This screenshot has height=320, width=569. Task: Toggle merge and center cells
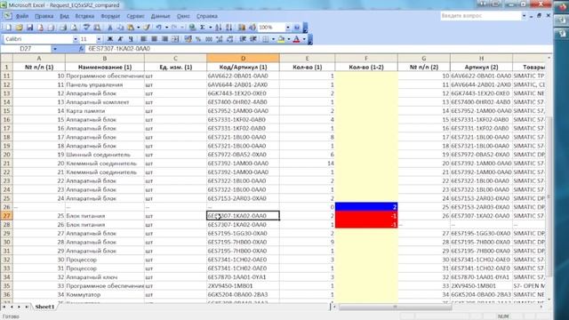pyautogui.click(x=175, y=39)
